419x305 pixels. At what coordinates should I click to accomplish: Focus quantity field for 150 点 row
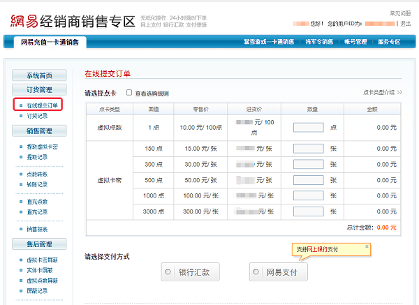309,149
